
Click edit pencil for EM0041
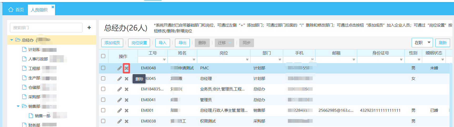tap(119, 100)
